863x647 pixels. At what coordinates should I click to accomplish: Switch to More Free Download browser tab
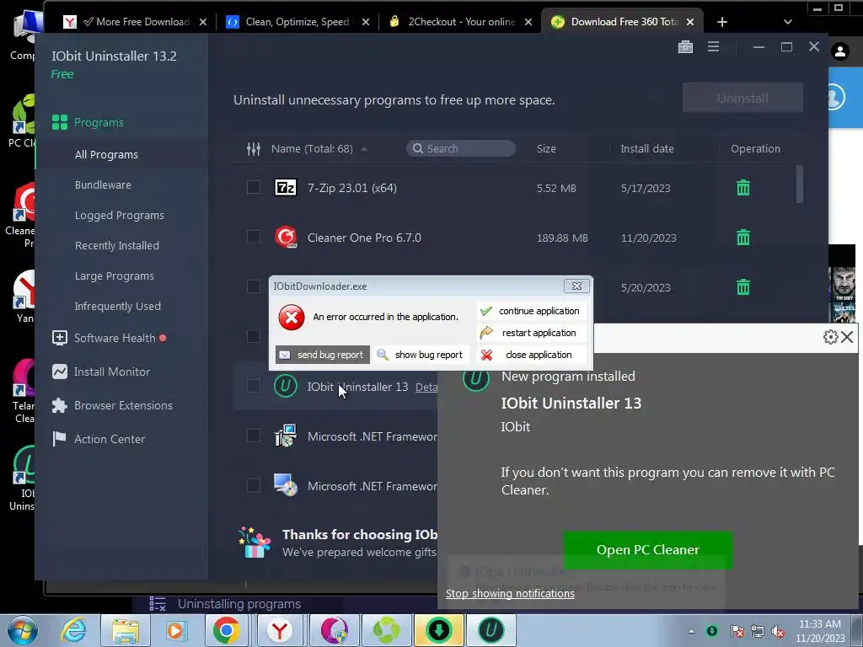[134, 22]
